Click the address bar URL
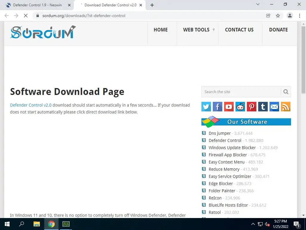 click(x=84, y=16)
